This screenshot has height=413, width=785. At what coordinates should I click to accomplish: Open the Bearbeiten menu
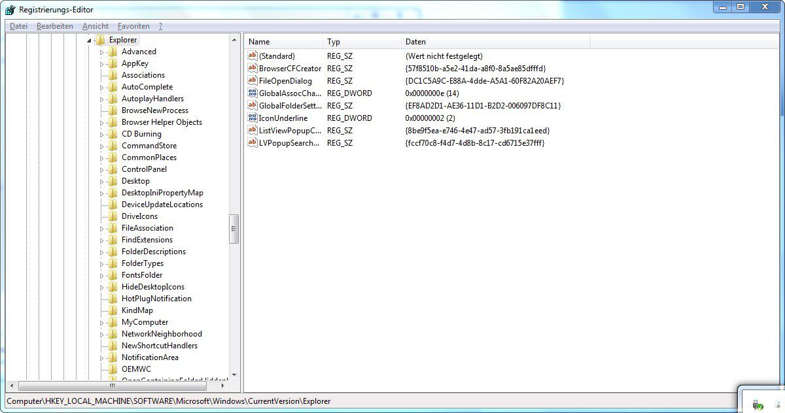click(54, 25)
